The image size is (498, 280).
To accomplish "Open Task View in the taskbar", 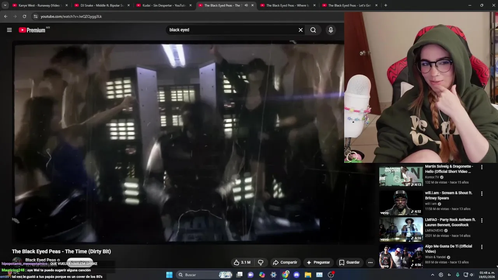I will [239, 275].
